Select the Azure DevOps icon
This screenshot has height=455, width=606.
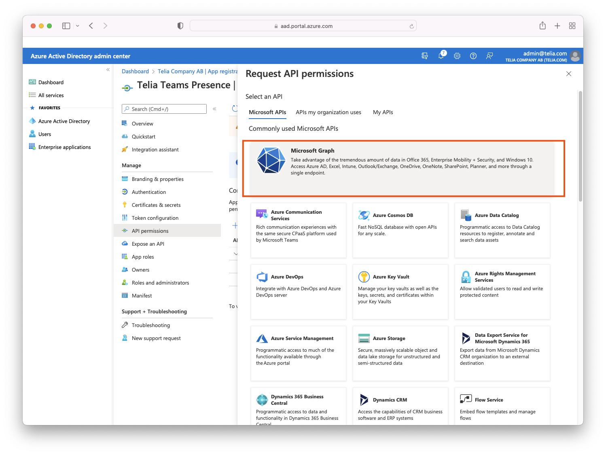tap(262, 277)
